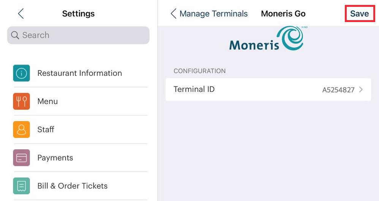
Task: Click the A5254827 terminal ID value
Action: (338, 90)
